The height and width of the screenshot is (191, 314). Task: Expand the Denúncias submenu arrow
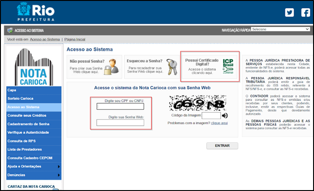click(x=59, y=175)
